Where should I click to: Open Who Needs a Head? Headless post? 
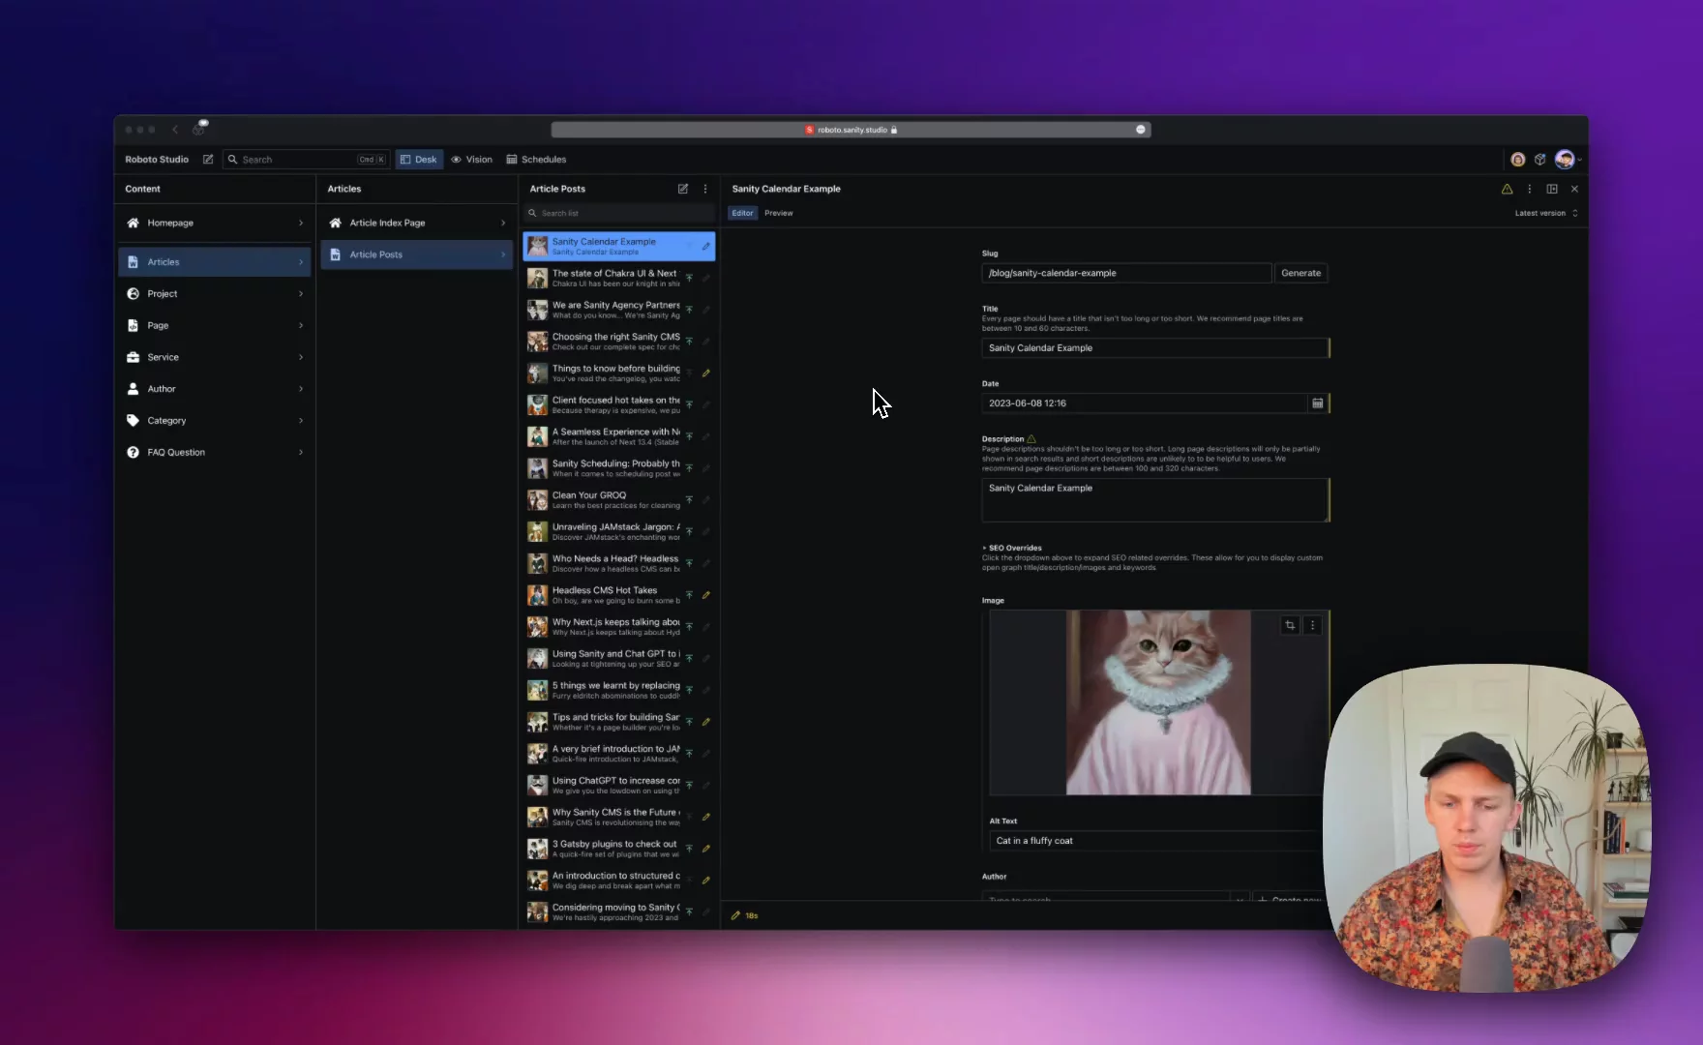click(x=619, y=563)
